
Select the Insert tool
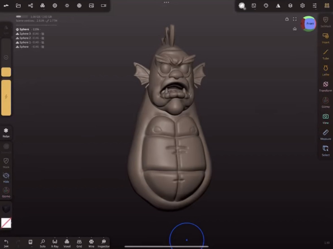pos(325,38)
